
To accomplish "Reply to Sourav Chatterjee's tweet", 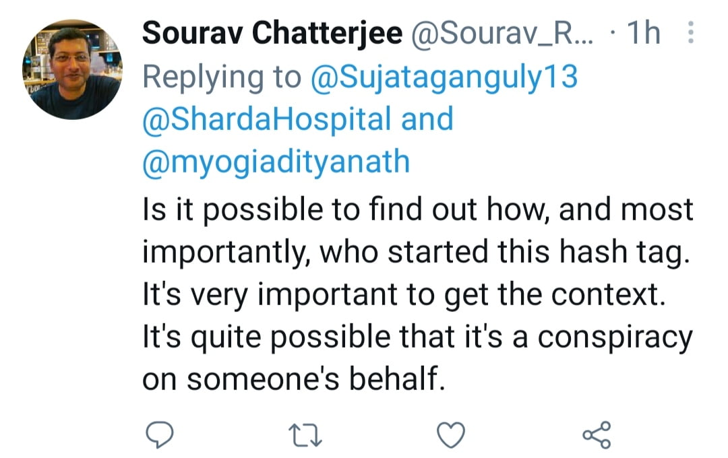I will pyautogui.click(x=160, y=434).
